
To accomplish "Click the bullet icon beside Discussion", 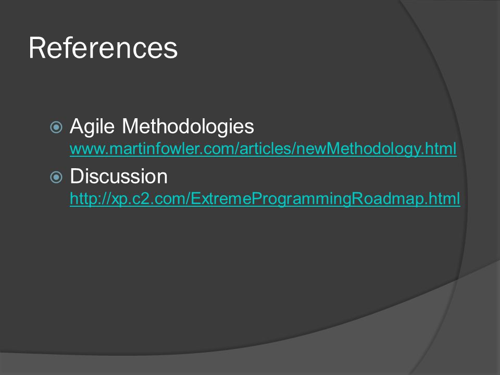I will [56, 177].
